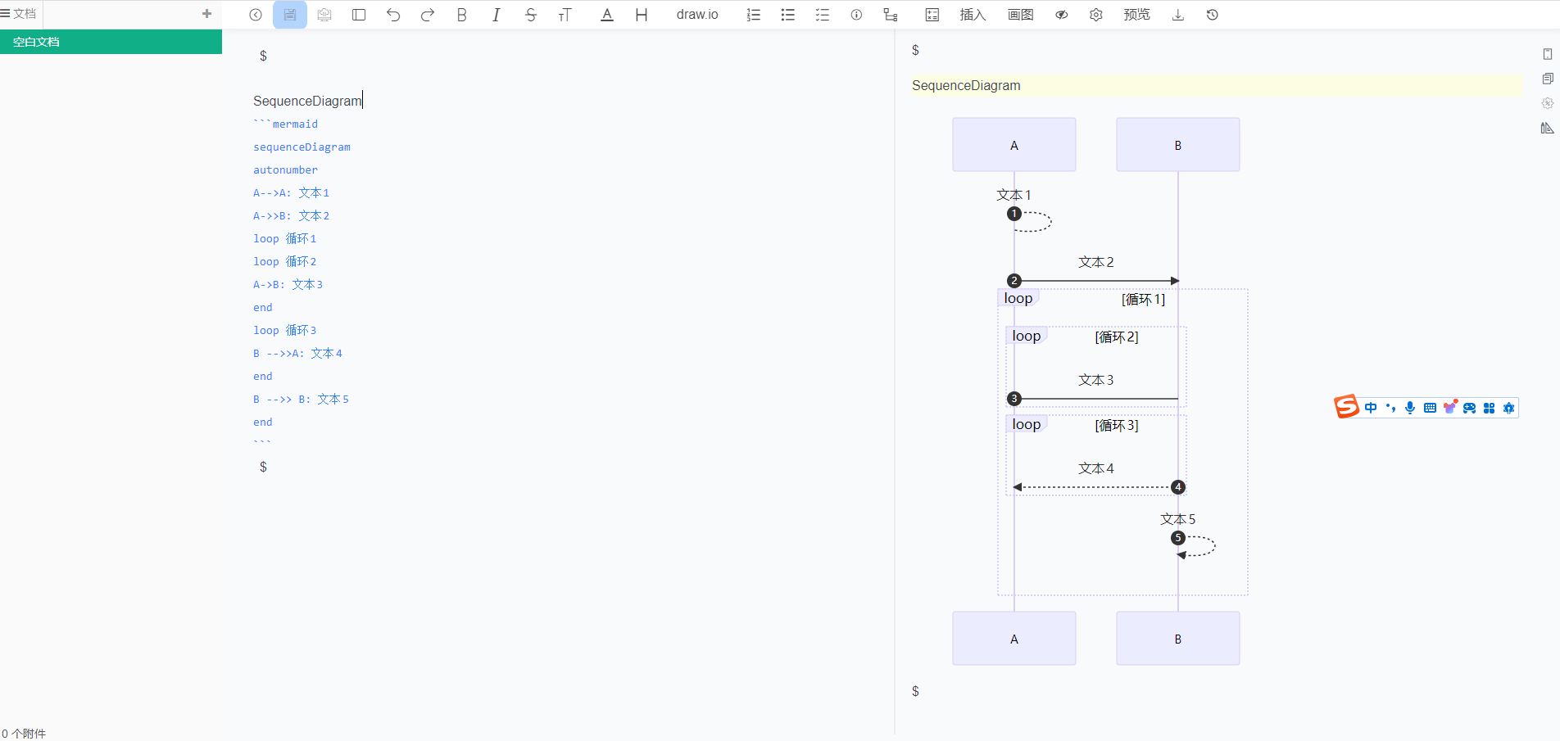Redo the last undone edit
The height and width of the screenshot is (741, 1560).
(428, 15)
